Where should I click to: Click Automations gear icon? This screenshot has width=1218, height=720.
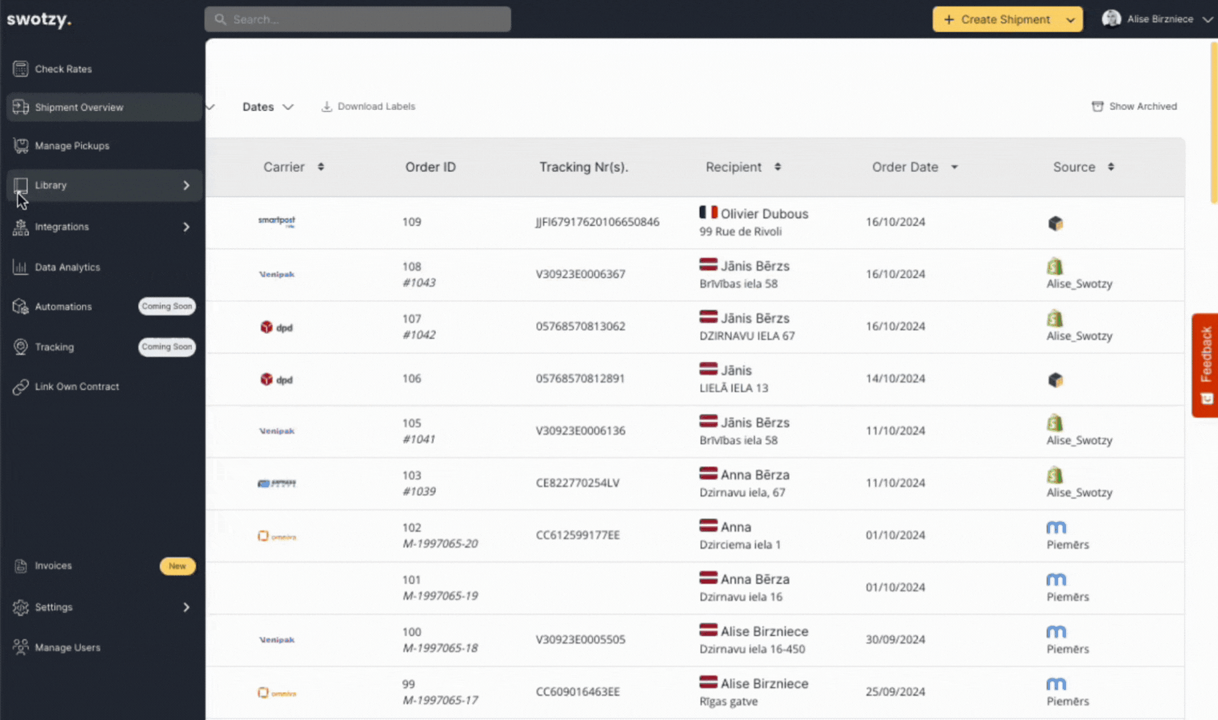coord(20,306)
